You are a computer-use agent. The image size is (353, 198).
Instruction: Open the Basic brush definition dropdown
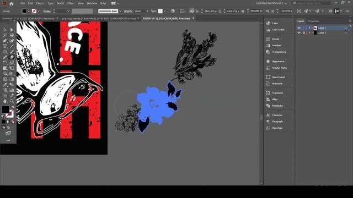coord(120,11)
